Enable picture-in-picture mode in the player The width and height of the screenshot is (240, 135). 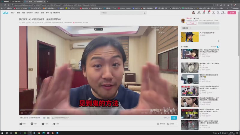tap(165, 113)
